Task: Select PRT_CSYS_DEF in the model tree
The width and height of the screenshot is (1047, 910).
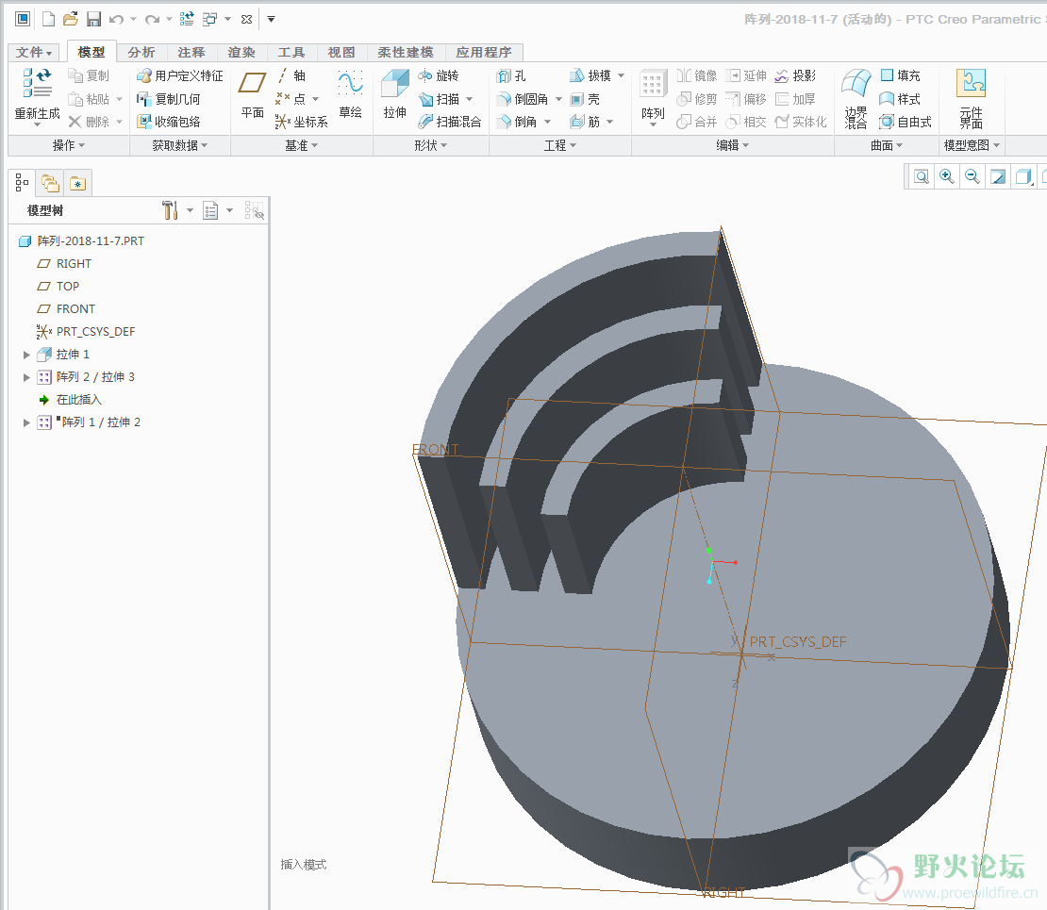Action: click(86, 332)
